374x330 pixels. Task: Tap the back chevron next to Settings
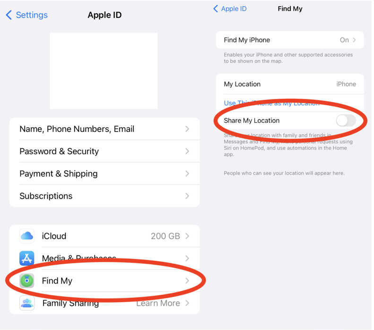[9, 15]
